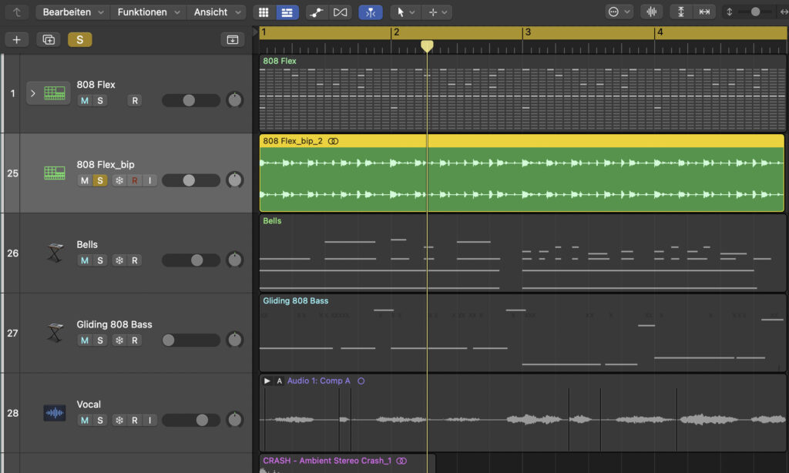The width and height of the screenshot is (789, 473).
Task: Solo the Bells track
Action: 100,260
